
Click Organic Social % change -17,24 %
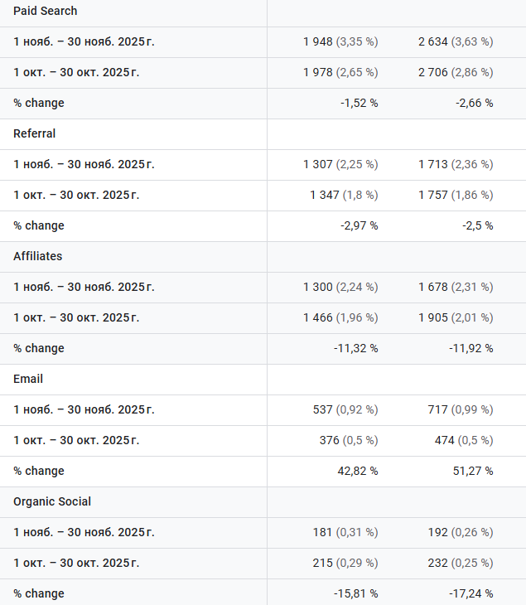tap(471, 593)
